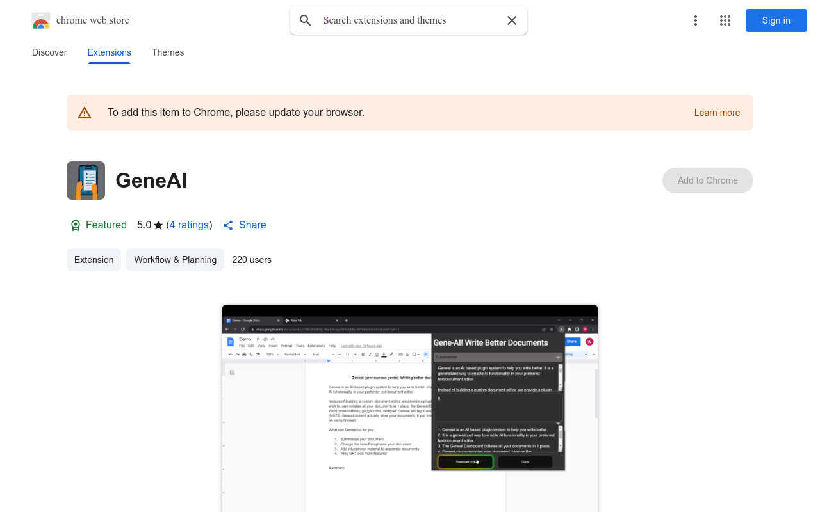Click the GeneAI title heading
Screen dimensions: 820x512
(151, 180)
